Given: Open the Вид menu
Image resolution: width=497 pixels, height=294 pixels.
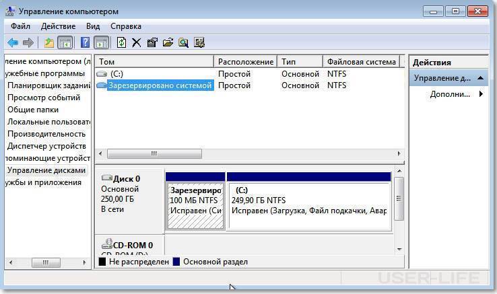Looking at the screenshot, I should [x=93, y=26].
